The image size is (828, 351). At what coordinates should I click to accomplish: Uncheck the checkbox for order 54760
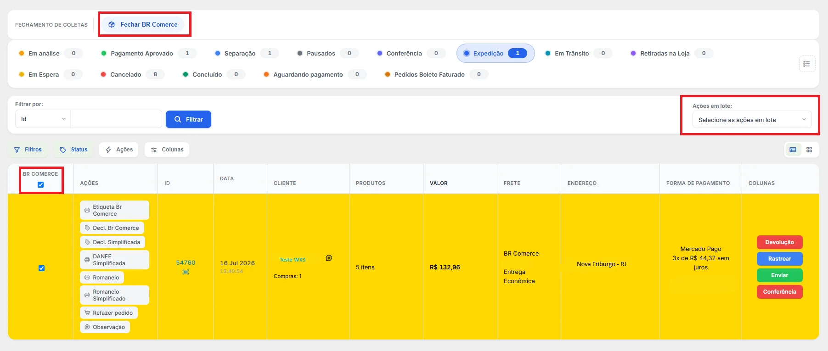[41, 268]
